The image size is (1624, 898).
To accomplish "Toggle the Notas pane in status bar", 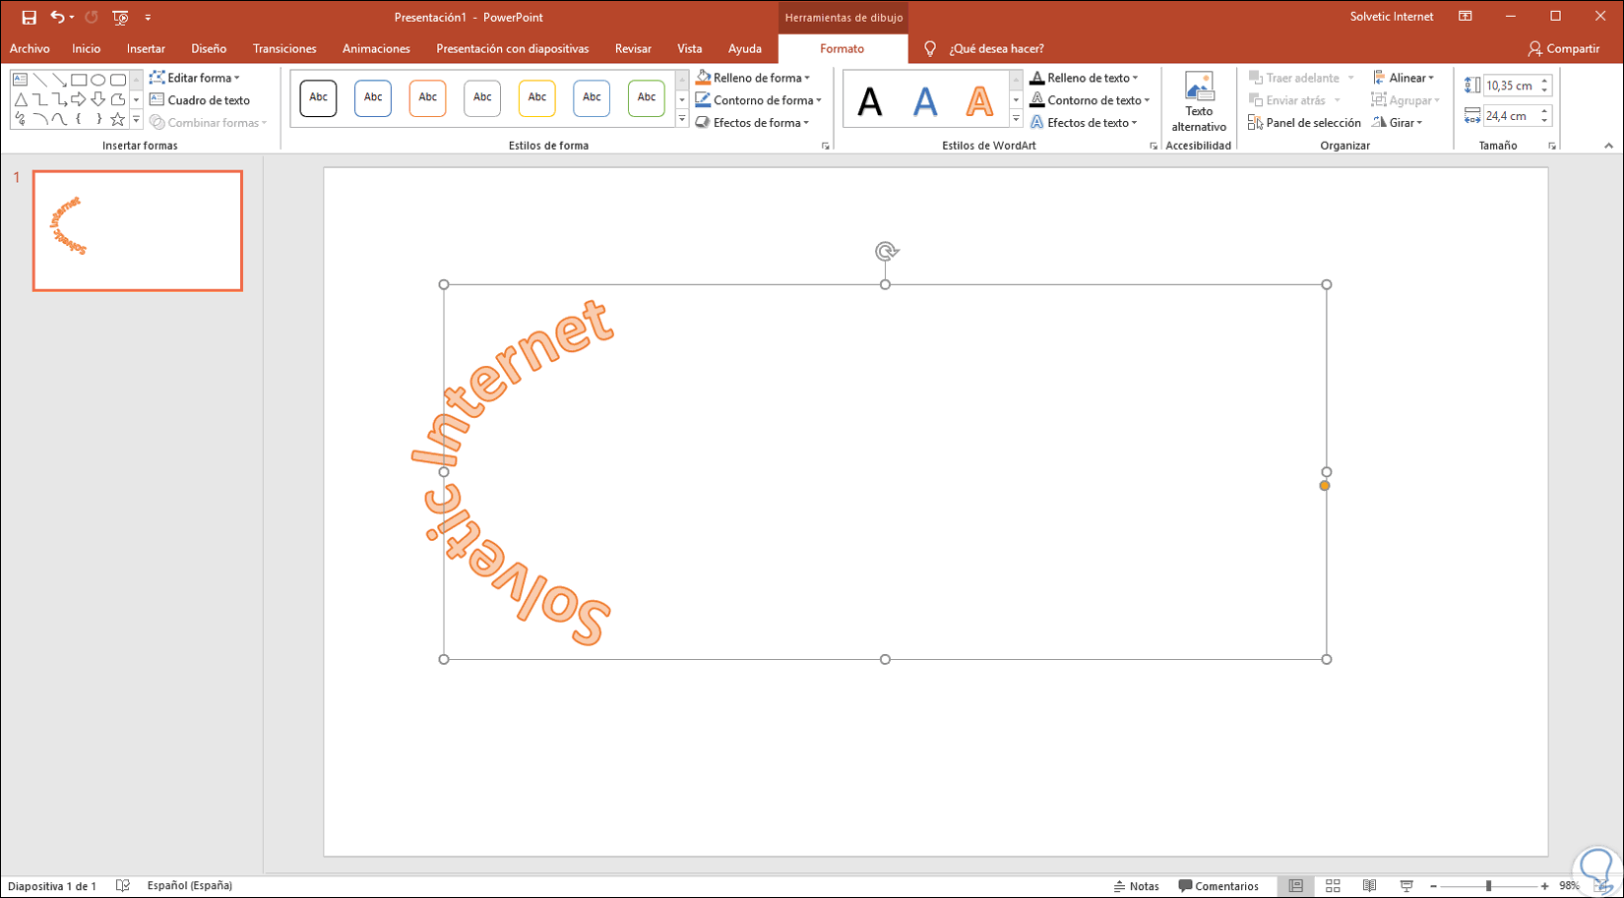I will click(x=1136, y=886).
